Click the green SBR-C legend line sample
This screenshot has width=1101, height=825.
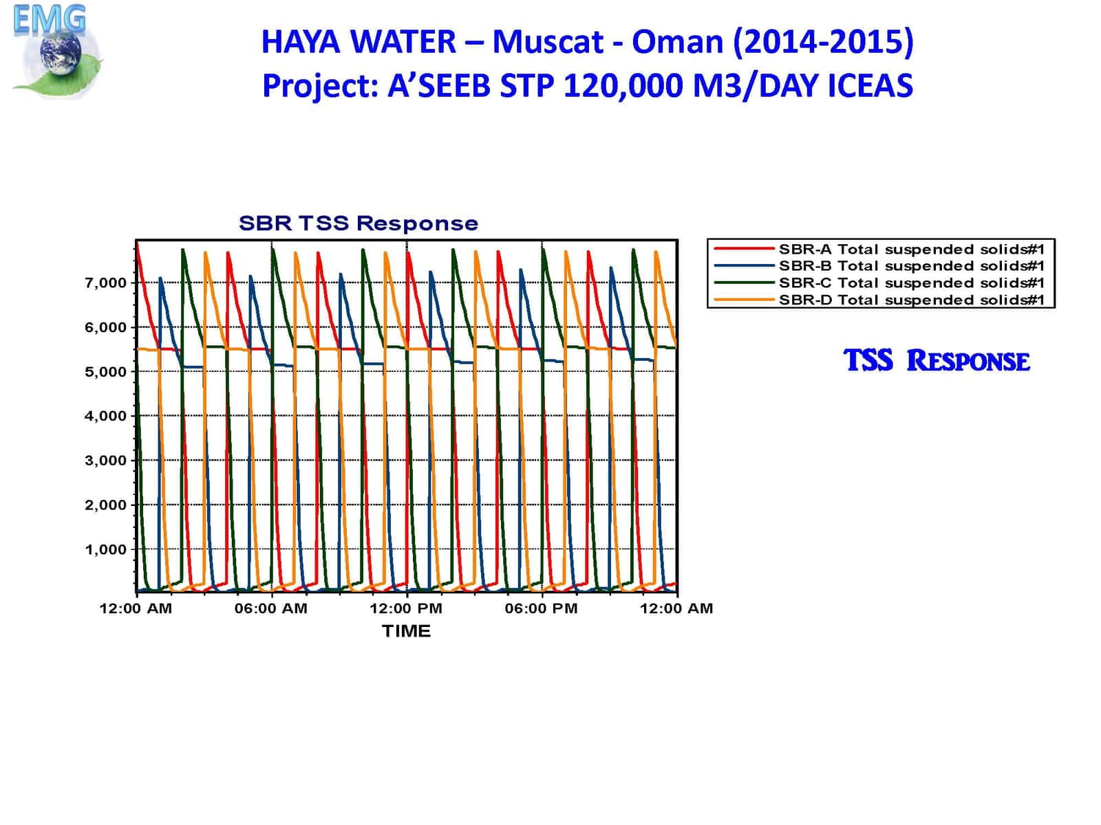tap(744, 283)
